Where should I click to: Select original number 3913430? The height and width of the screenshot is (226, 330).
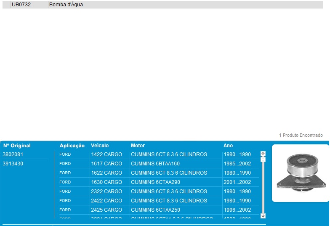[x=13, y=164]
